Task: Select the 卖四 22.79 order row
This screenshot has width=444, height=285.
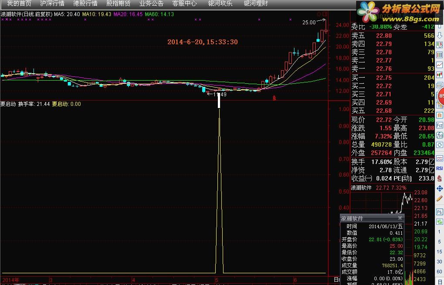Action: 392,44
